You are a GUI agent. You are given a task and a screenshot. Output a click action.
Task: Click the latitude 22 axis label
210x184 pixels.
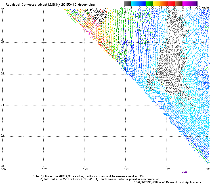click(2, 136)
